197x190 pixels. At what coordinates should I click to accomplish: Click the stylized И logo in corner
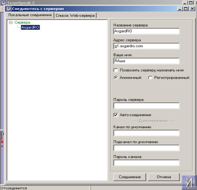point(189,182)
